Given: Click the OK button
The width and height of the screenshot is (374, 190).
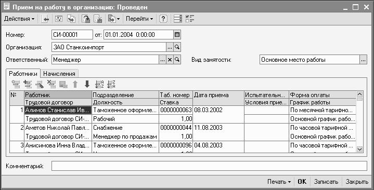Looking at the screenshot, I should [x=302, y=182].
